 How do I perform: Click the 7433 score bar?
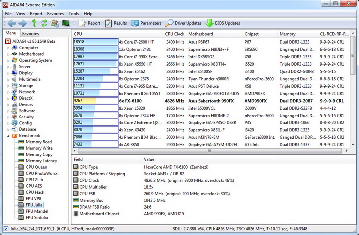(x=95, y=144)
